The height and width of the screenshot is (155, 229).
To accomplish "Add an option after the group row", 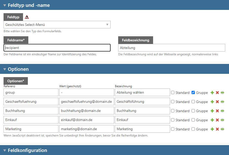I will [x=212, y=93].
